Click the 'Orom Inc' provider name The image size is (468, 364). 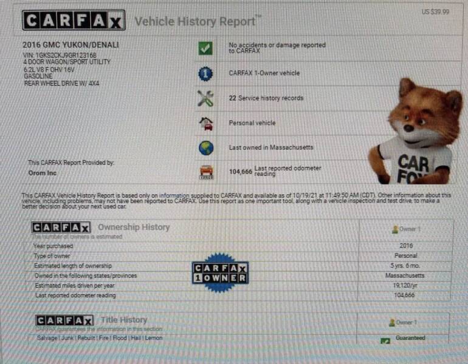point(43,173)
